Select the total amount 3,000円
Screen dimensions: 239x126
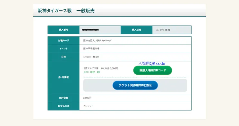87,98
